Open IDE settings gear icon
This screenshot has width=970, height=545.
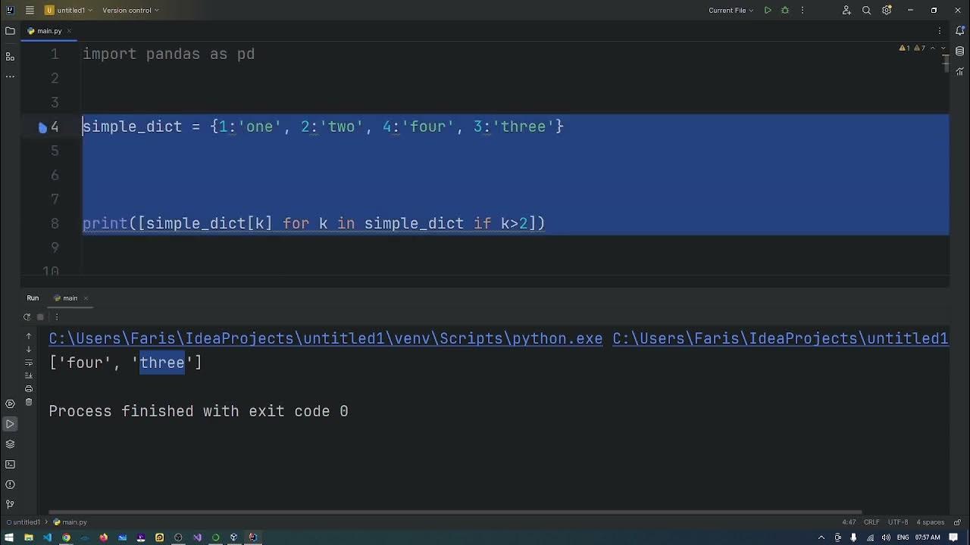887,11
